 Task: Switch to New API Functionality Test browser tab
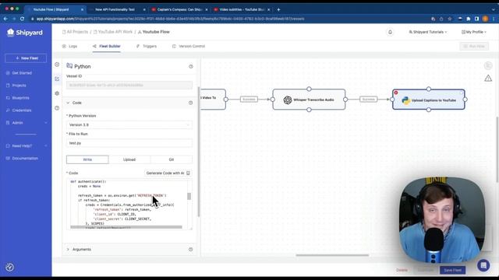[x=116, y=9]
